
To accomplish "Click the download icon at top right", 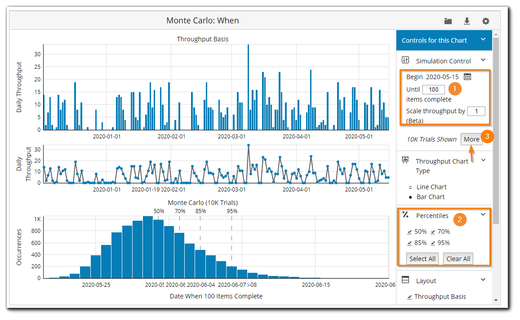I will (467, 21).
